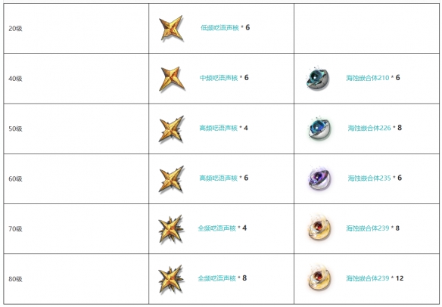Click the 低频呓语声核 star icon in 20级 row
Screen dimensions: 442x307
click(x=171, y=28)
